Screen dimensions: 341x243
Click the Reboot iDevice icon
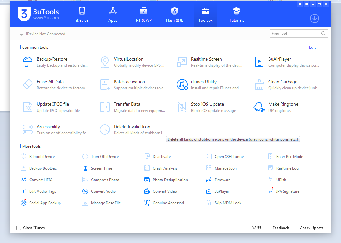[x=23, y=157]
